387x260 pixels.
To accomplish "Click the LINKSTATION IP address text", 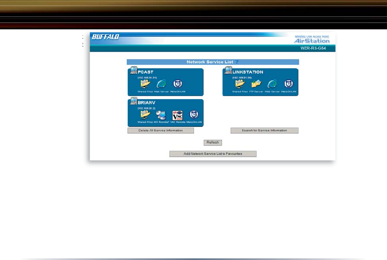I will [x=242, y=78].
